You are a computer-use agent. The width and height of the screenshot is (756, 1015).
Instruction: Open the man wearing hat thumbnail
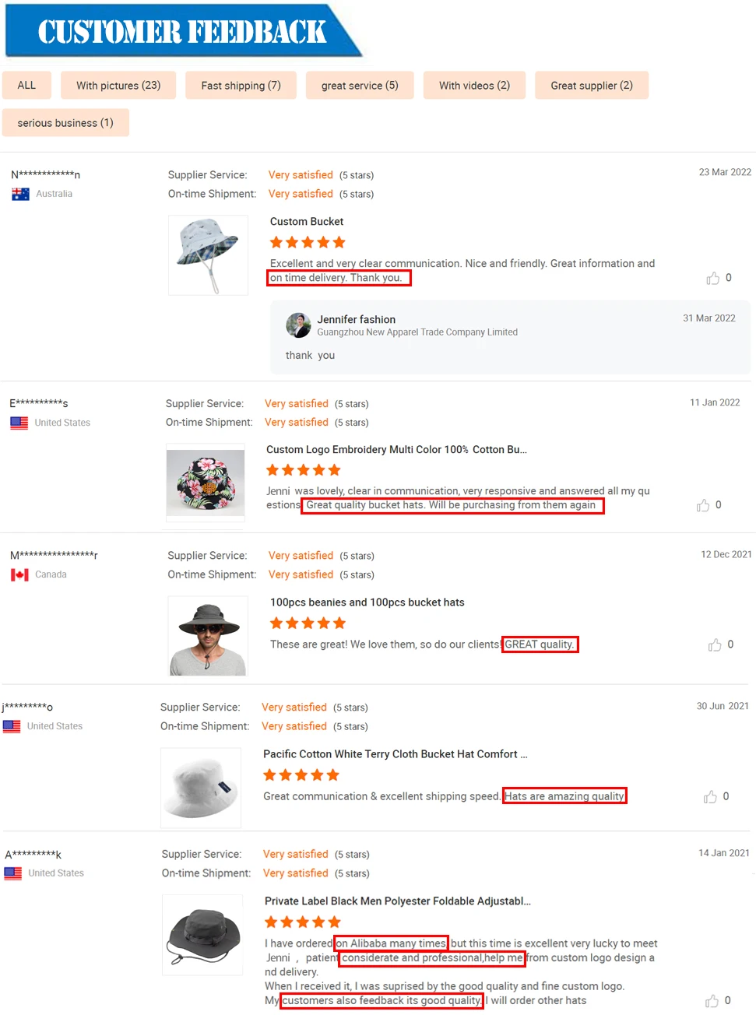tap(209, 636)
